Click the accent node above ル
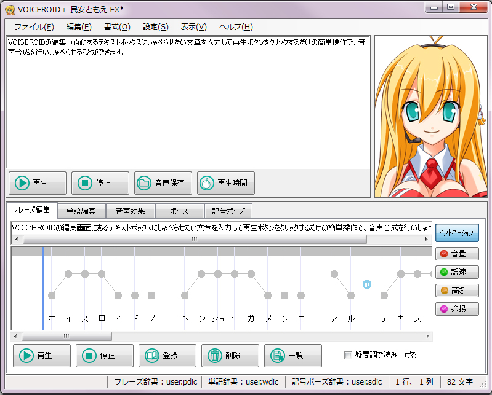The image size is (492, 395). tap(351, 295)
